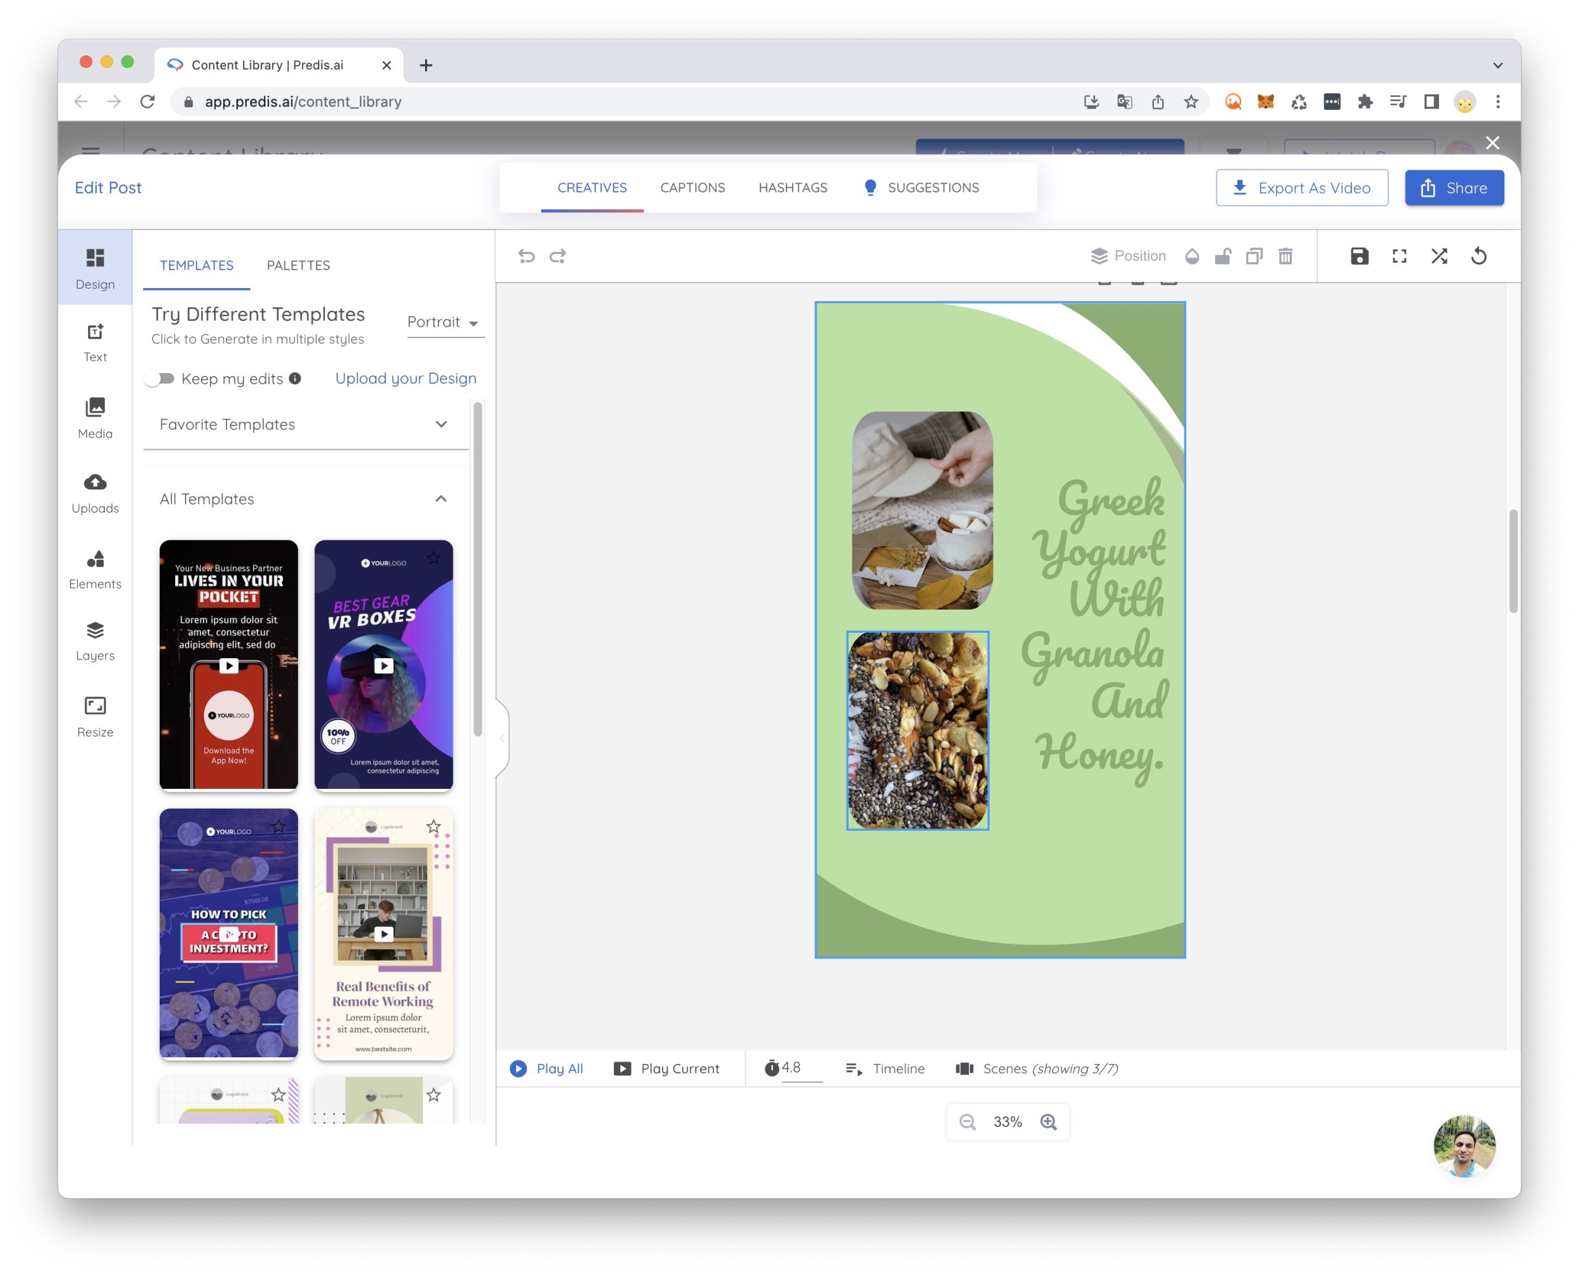The image size is (1579, 1275).
Task: Click the delete trash icon in toolbar
Action: point(1285,255)
